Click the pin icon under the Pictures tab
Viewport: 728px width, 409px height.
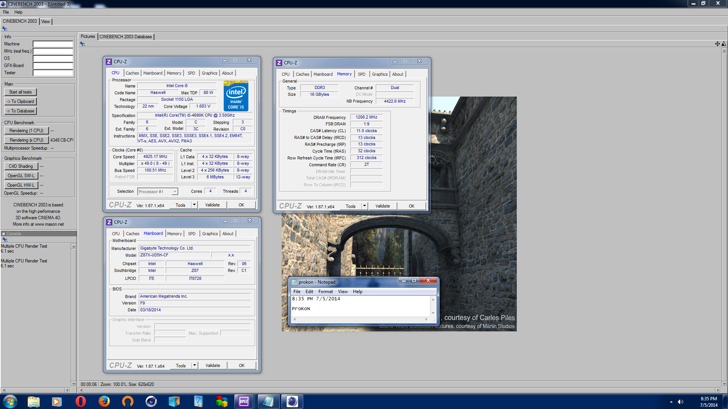coord(82,44)
